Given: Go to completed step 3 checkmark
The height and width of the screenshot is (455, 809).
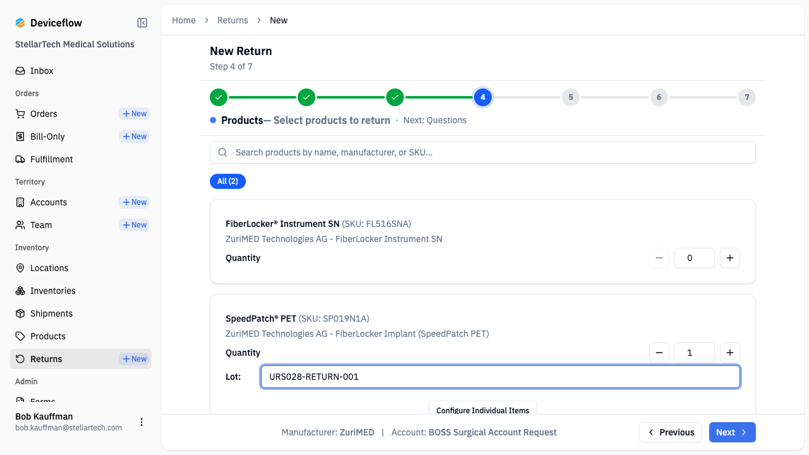Looking at the screenshot, I should click(x=395, y=97).
